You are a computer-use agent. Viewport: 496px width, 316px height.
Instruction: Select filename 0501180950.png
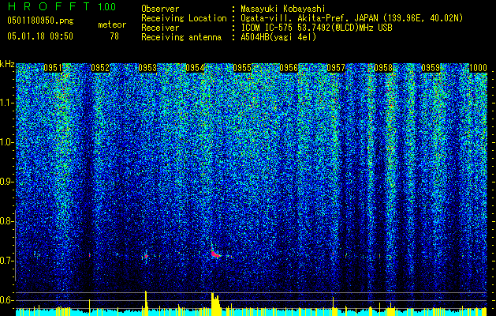click(40, 21)
